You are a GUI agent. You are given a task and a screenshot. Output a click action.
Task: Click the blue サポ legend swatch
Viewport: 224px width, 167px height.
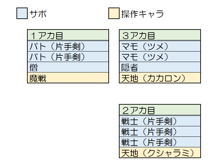[x=22, y=14]
